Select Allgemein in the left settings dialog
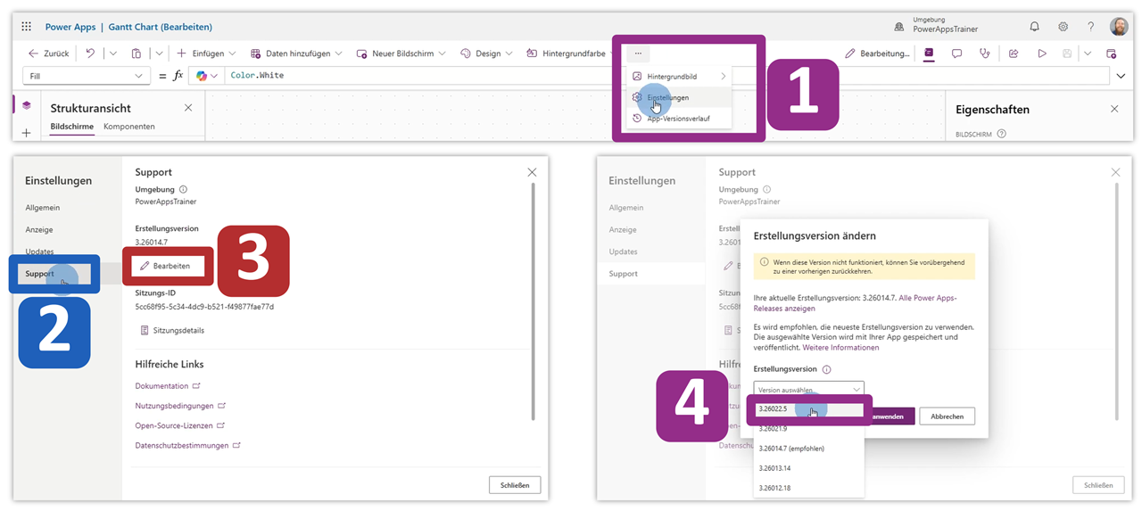This screenshot has height=511, width=1142. click(x=43, y=208)
